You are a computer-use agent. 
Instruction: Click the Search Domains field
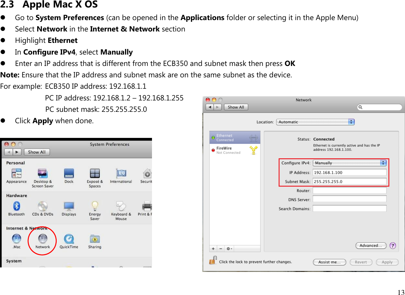(350, 208)
